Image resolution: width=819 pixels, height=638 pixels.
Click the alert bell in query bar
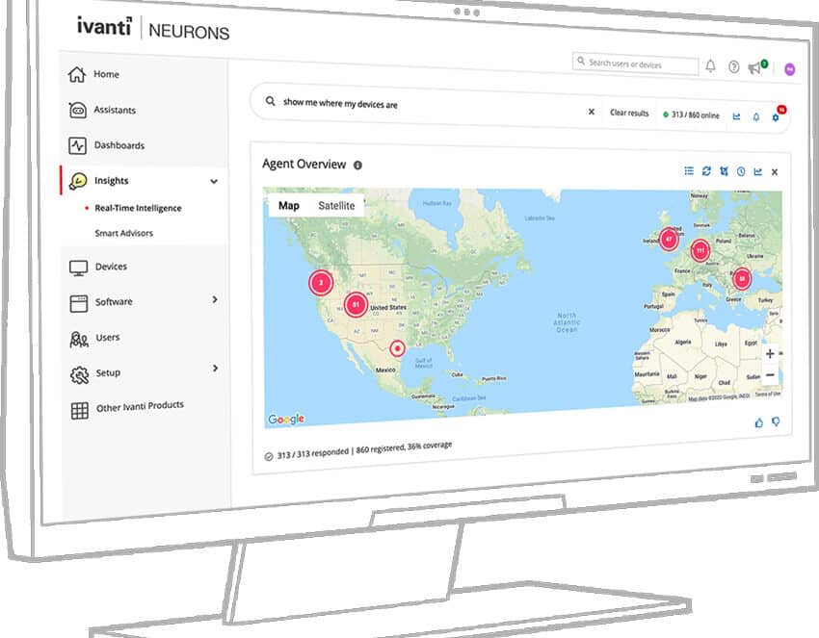coord(755,116)
